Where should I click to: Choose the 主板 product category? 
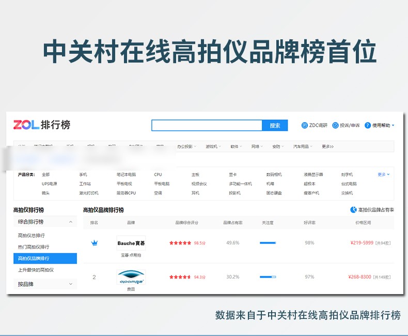(x=195, y=175)
